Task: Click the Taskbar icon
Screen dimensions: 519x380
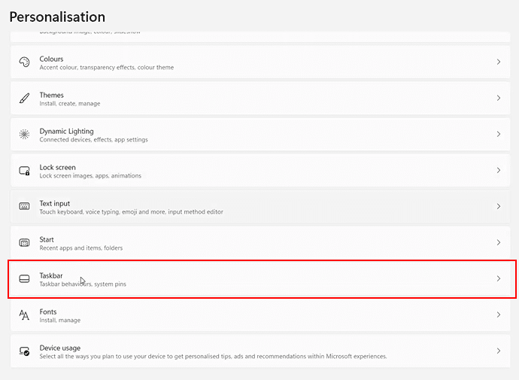Action: point(24,279)
